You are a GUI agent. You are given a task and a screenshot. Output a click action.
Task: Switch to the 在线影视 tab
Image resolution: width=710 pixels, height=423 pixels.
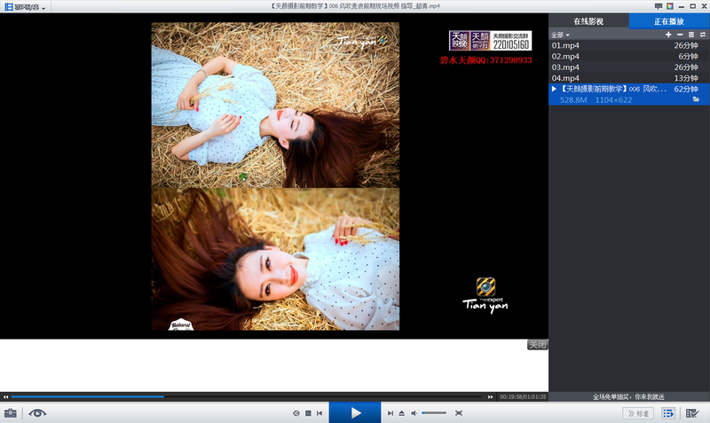point(588,21)
